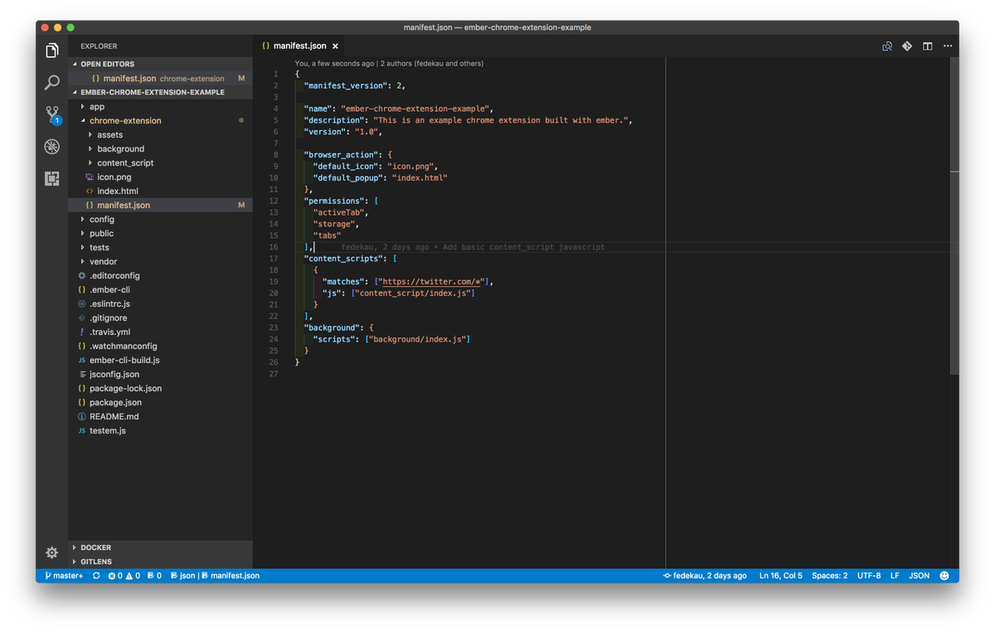
Task: Click the fedekau, 2 days ago blame status
Action: (x=705, y=575)
